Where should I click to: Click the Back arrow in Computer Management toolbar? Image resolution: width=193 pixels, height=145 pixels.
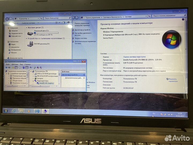tap(6, 67)
